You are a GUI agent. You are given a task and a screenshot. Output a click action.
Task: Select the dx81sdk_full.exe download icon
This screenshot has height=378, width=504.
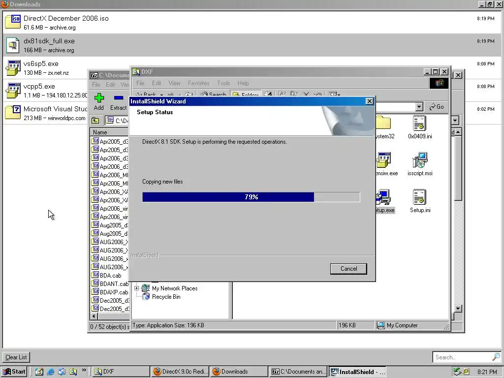click(13, 45)
